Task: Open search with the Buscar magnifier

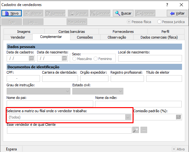Action: coord(123,13)
